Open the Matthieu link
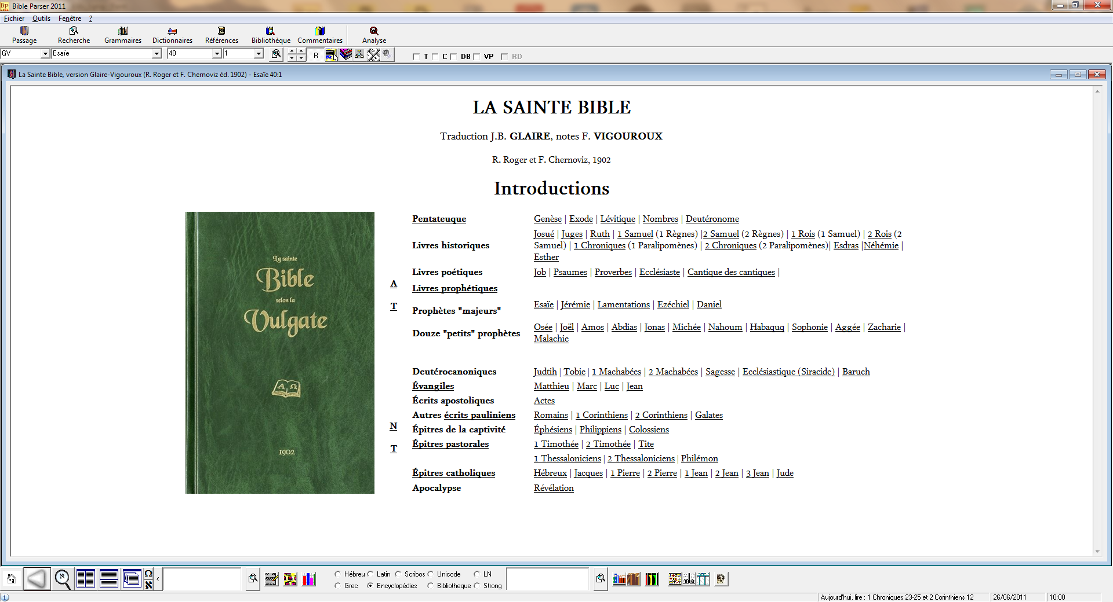1113x602 pixels. pyautogui.click(x=551, y=386)
